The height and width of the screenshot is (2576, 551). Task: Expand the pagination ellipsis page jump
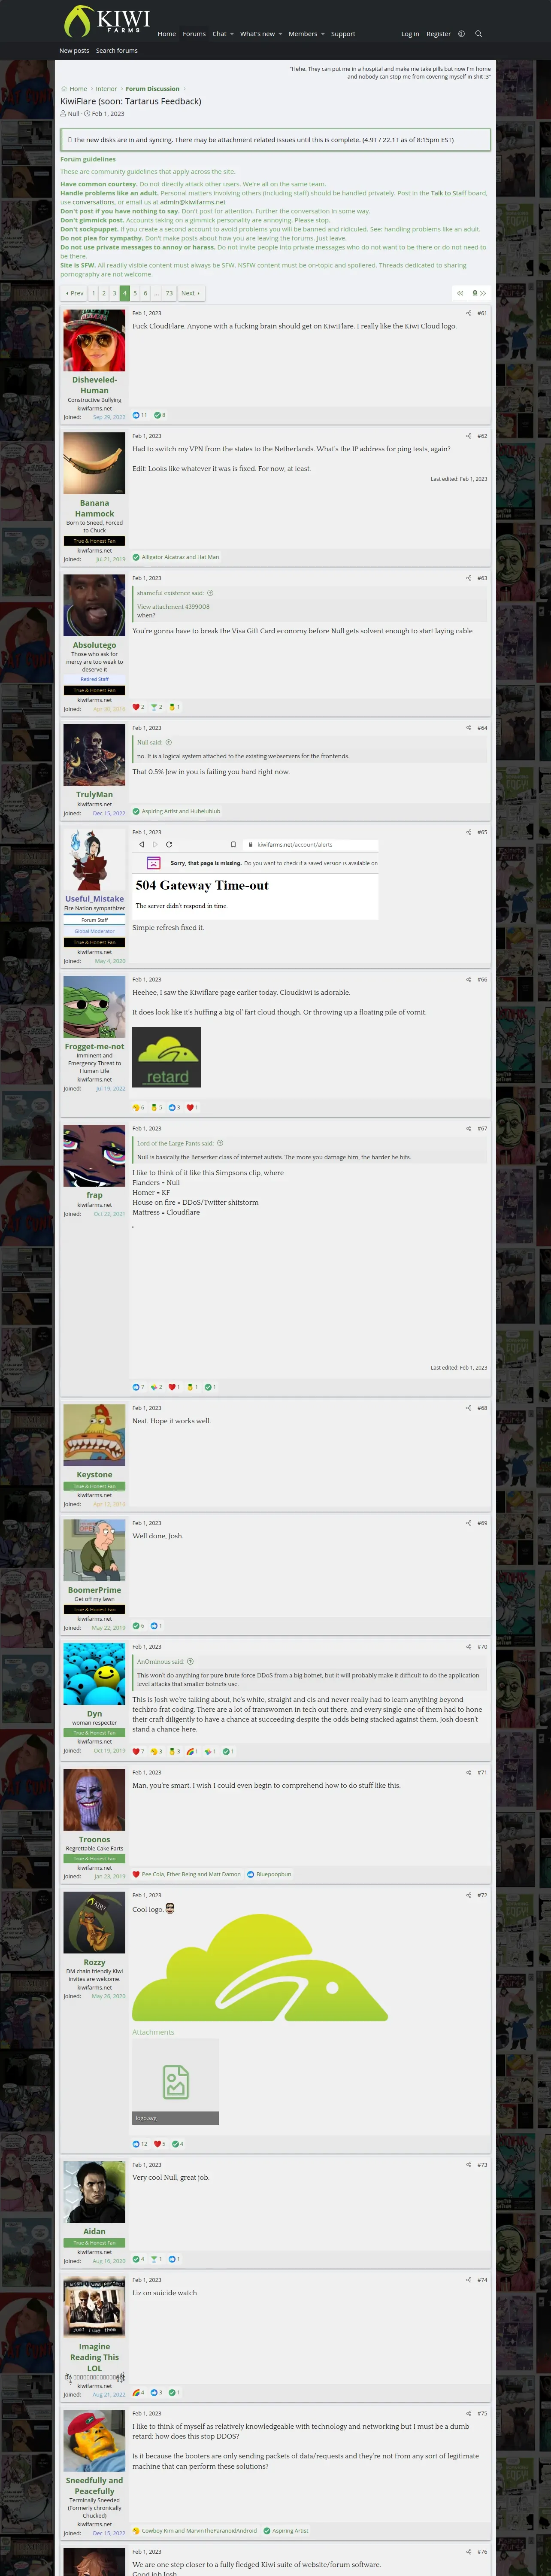156,293
